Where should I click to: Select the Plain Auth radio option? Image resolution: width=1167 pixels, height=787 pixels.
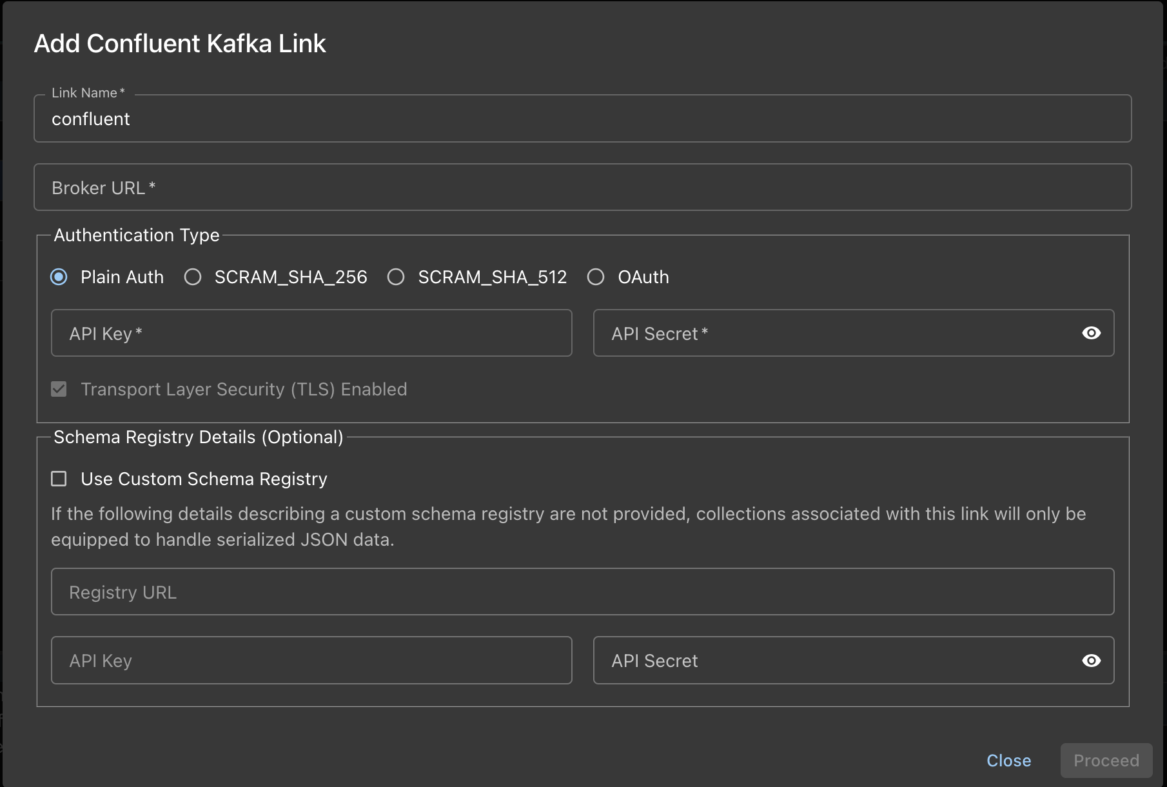click(59, 277)
